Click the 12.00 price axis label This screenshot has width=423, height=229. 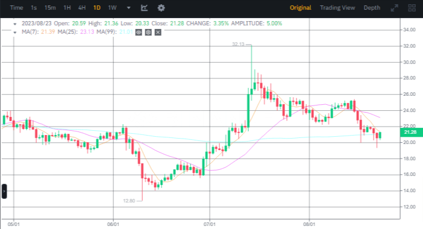click(409, 207)
